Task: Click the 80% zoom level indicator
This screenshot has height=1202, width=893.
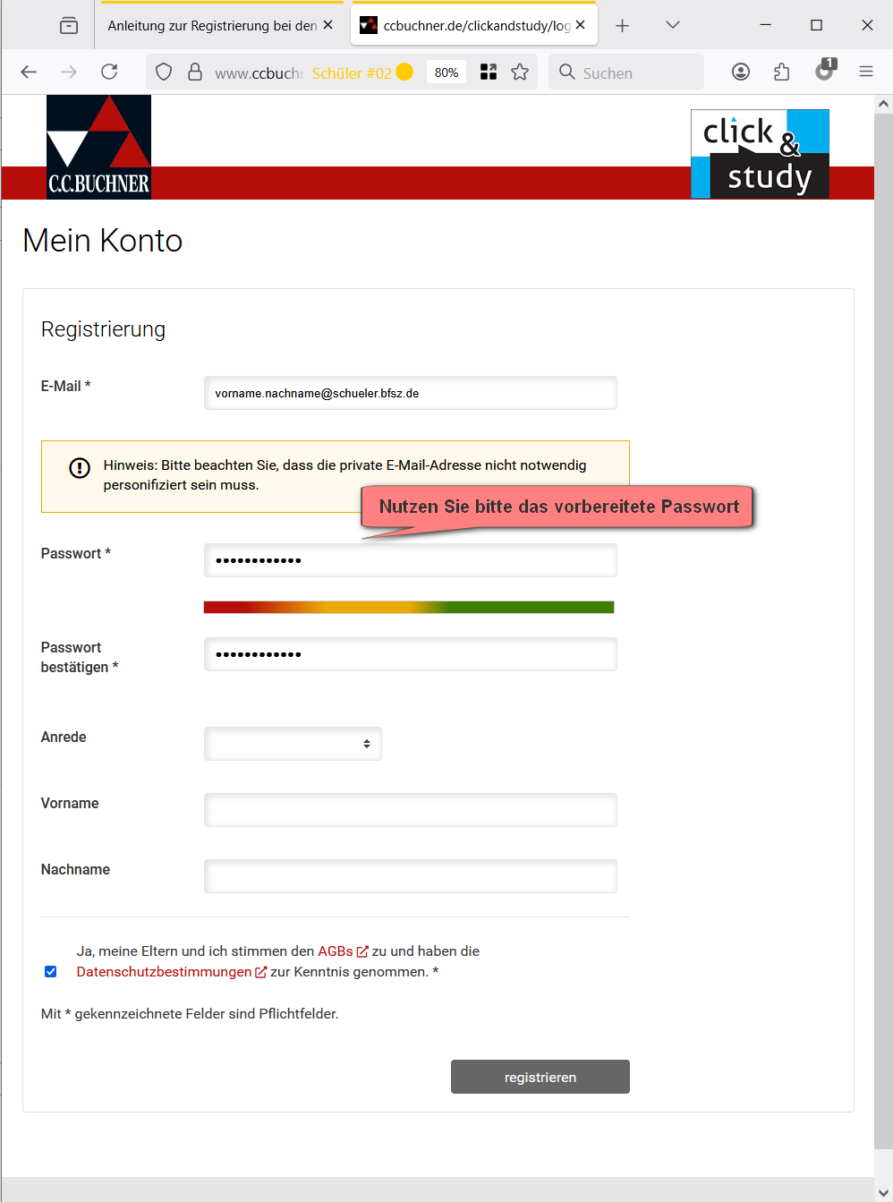Action: click(x=446, y=72)
